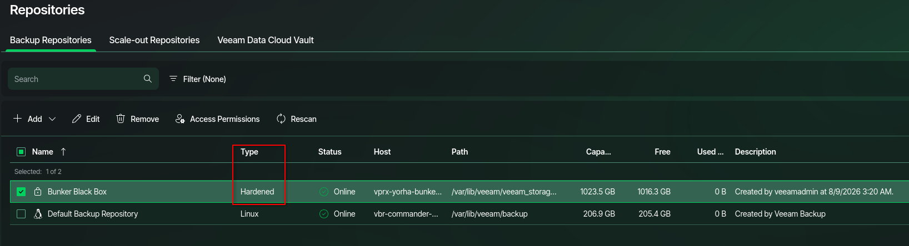Click the Remove button label
Viewport: 909px width, 246px height.
pos(144,119)
